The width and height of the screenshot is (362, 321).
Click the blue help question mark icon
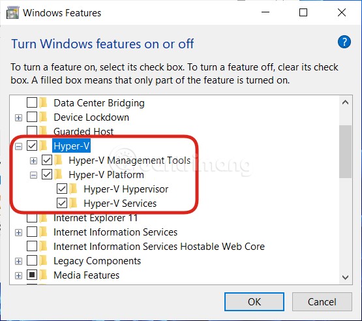344,42
